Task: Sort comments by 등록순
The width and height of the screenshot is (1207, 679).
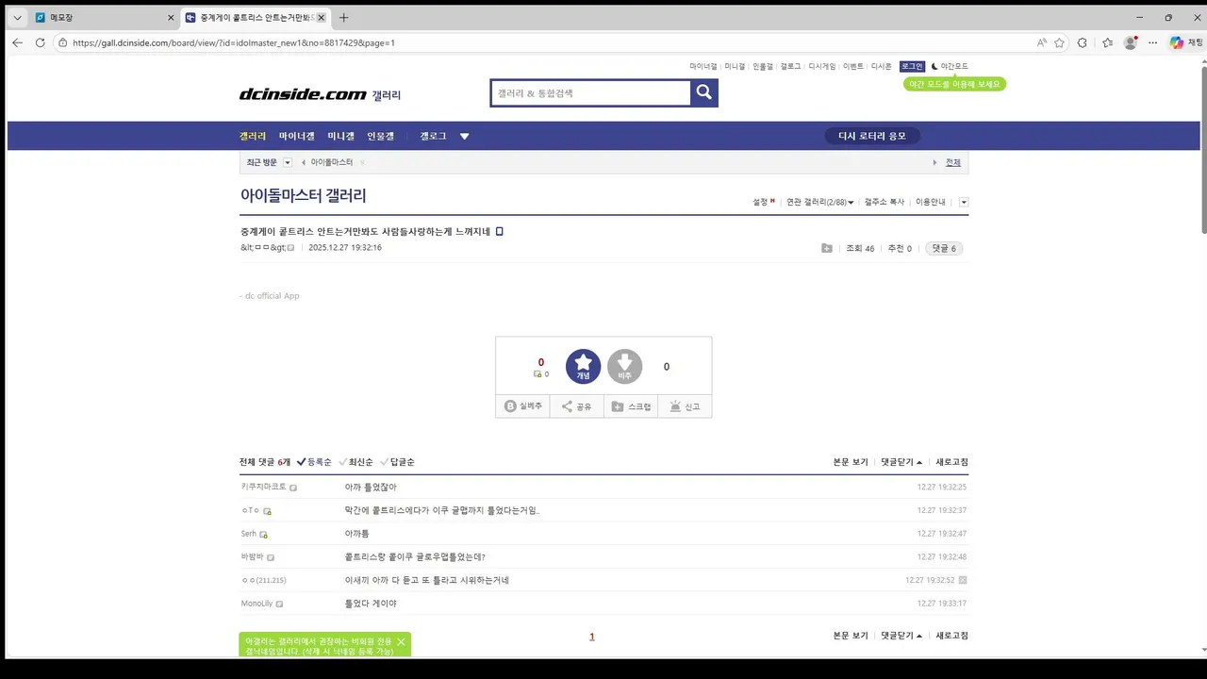Action: (x=314, y=462)
